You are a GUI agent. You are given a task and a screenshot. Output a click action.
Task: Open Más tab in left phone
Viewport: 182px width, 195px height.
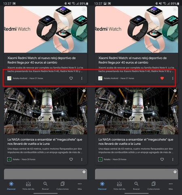tap(80, 186)
